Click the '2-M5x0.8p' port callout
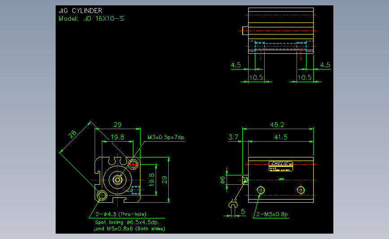Viewport: 389px width, 239px height. pos(272,214)
